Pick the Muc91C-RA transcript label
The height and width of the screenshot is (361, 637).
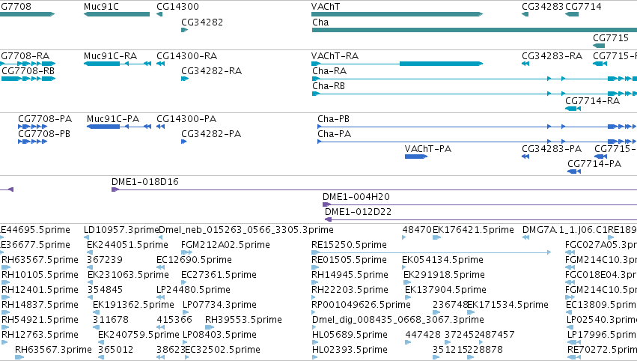(110, 55)
